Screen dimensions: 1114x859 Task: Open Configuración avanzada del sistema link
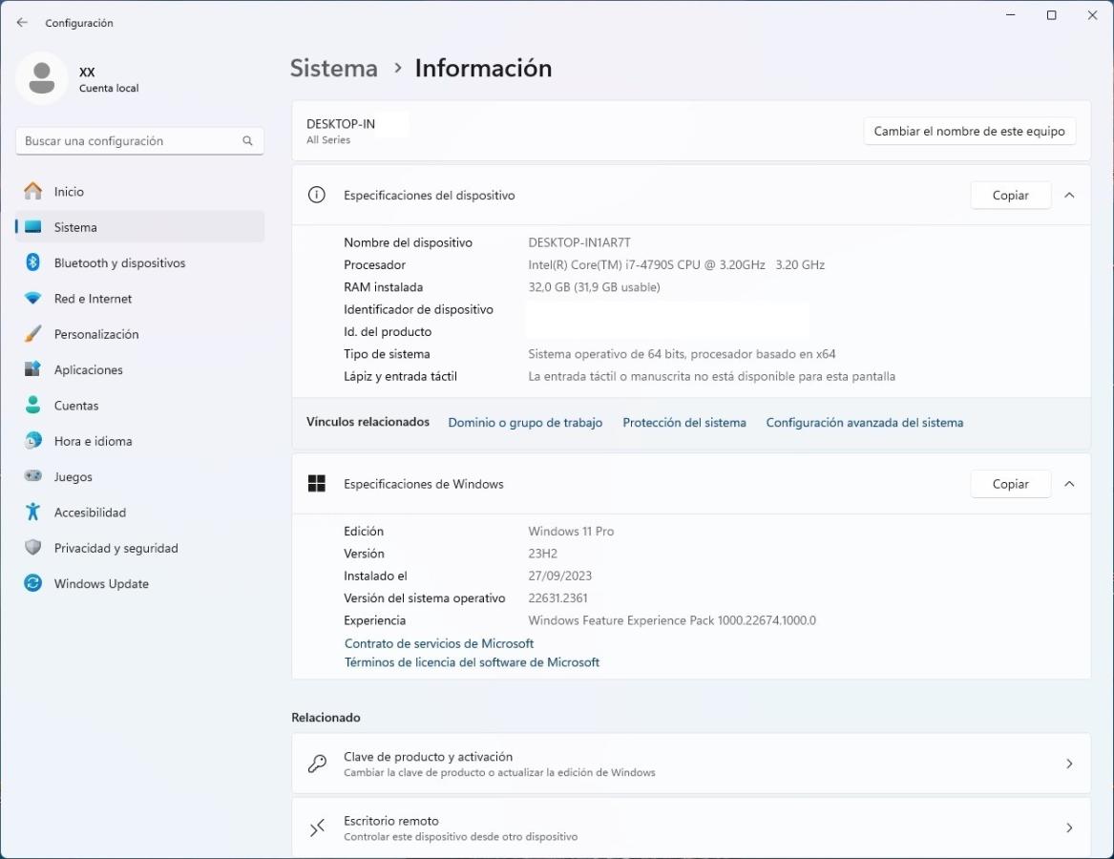pos(864,423)
